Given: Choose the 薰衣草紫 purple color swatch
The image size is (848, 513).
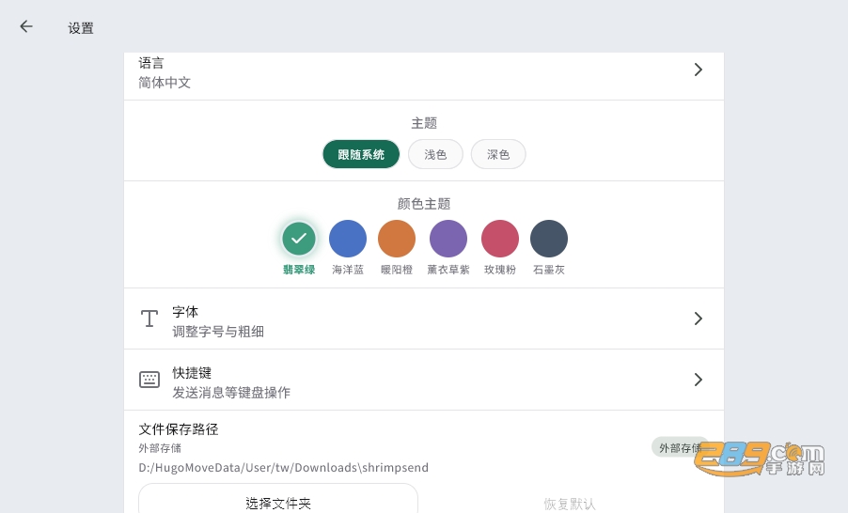Looking at the screenshot, I should tap(448, 239).
